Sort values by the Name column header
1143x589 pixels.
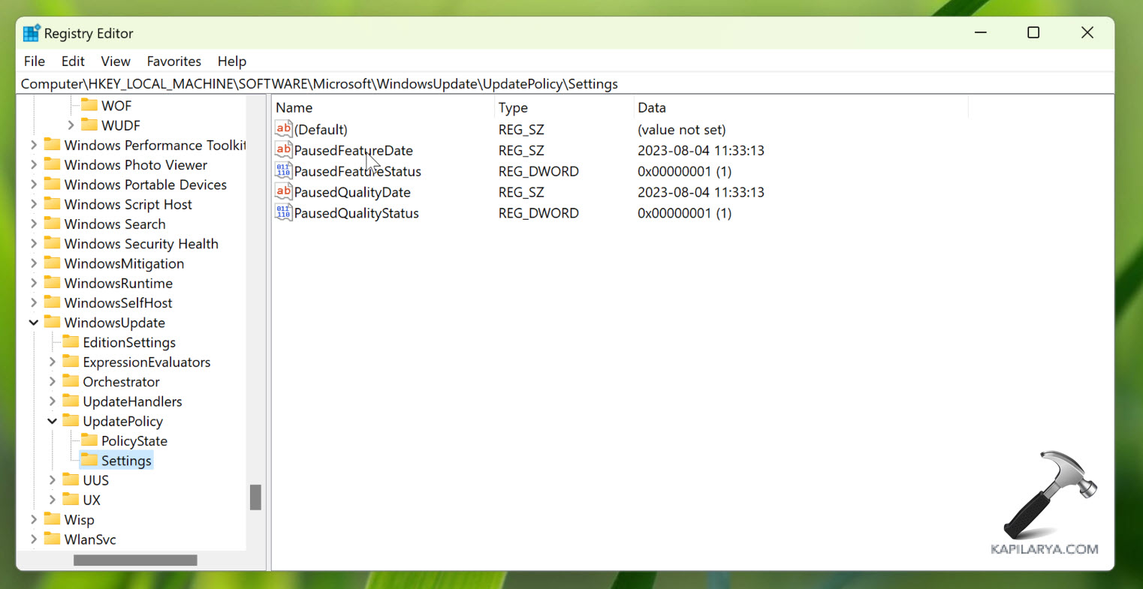(383, 107)
